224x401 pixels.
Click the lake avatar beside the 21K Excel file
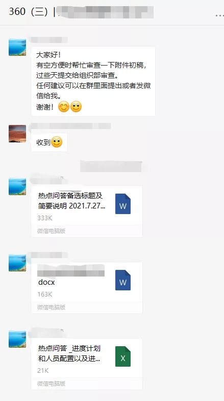17,339
